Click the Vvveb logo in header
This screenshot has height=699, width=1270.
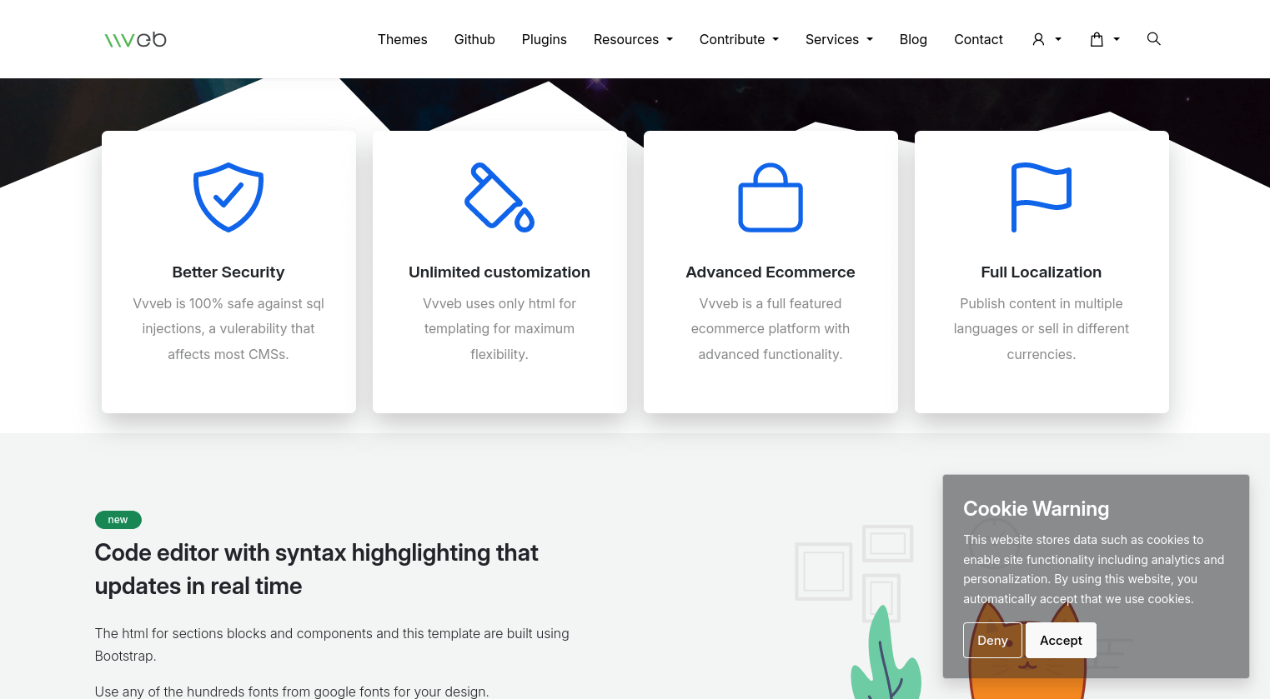tap(135, 39)
